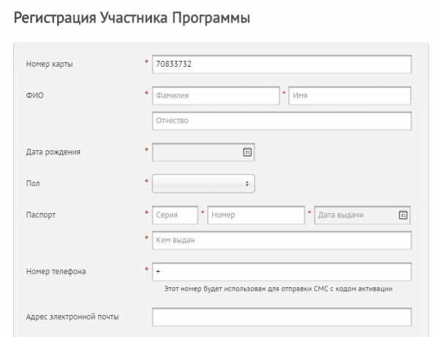This screenshot has height=337, width=439.
Task: Select the Кем выдан field
Action: click(282, 240)
